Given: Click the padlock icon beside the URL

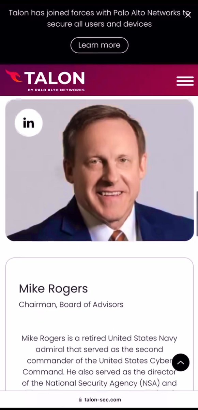Looking at the screenshot, I should click(80, 399).
